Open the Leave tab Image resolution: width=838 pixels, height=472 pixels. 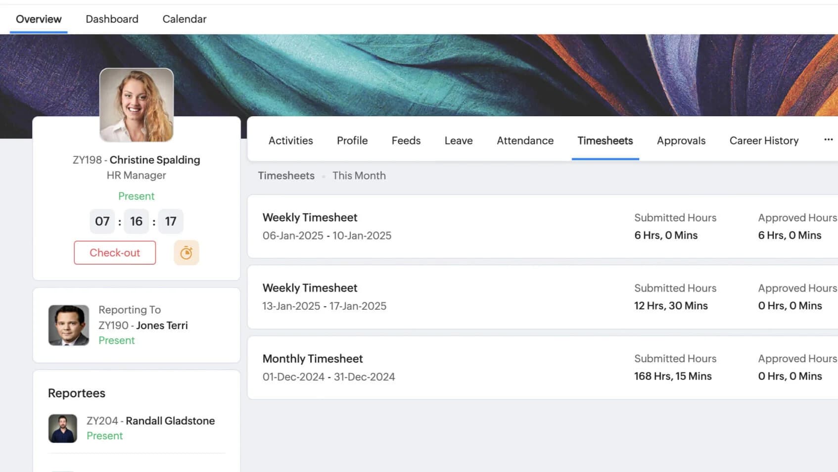(x=459, y=141)
